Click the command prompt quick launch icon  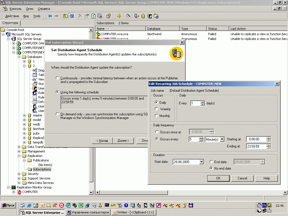pyautogui.click(x=107, y=205)
